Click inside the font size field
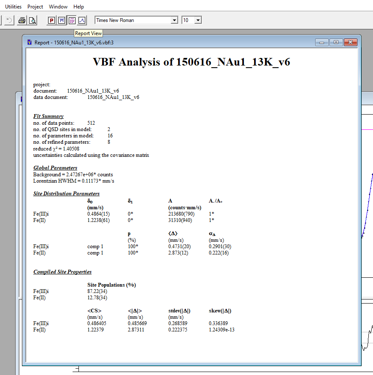This screenshot has width=373, height=375. pyautogui.click(x=188, y=20)
